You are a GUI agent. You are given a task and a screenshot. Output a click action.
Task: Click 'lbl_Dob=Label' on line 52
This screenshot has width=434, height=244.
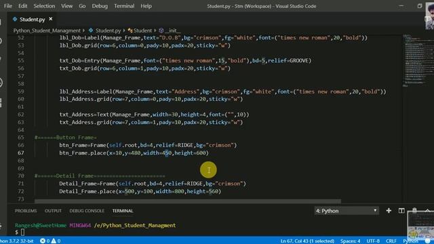(80, 38)
